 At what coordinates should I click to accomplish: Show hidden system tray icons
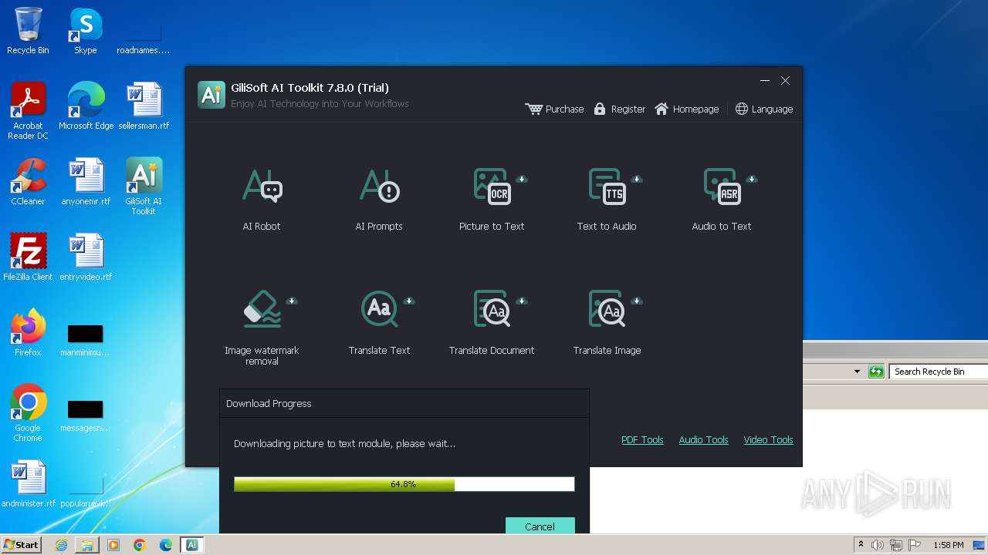click(861, 544)
